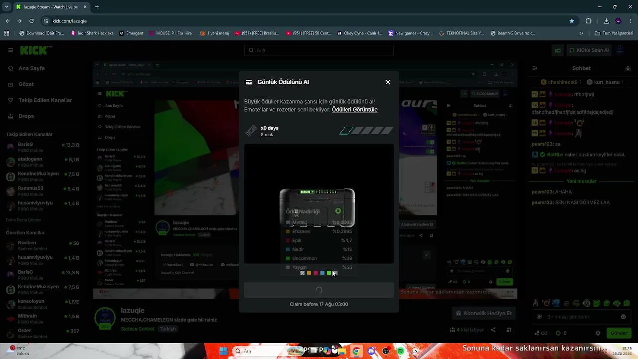Screen dimensions: 638x359
Task: Open the Rammus53 channel in the sidebar
Action: coord(42,191)
